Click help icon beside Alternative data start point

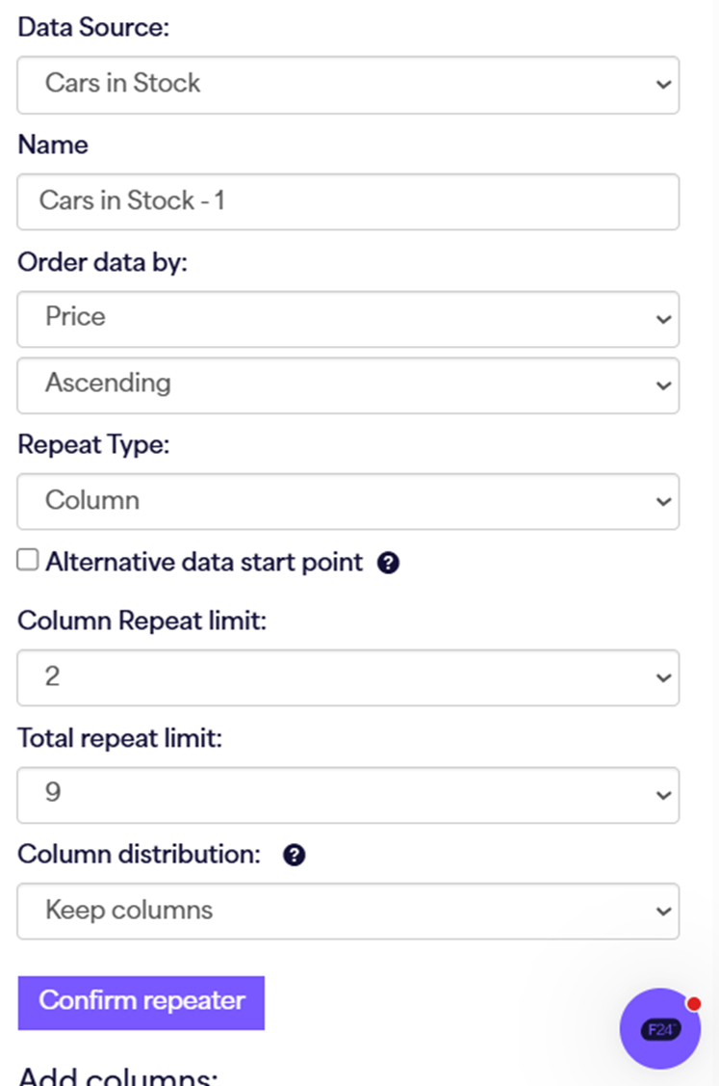point(388,563)
